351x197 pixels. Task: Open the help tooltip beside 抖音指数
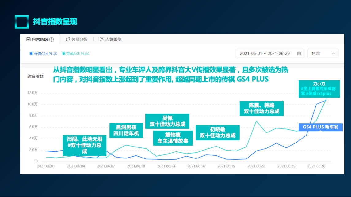click(x=52, y=39)
